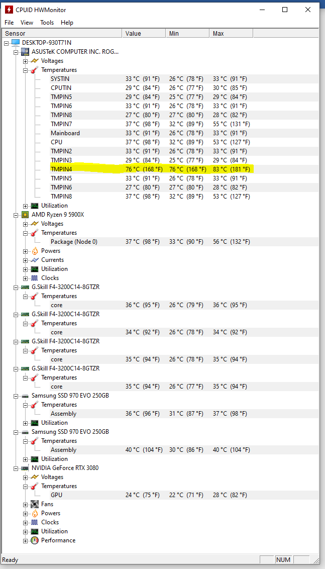
Task: Open the File menu
Action: tap(9, 23)
